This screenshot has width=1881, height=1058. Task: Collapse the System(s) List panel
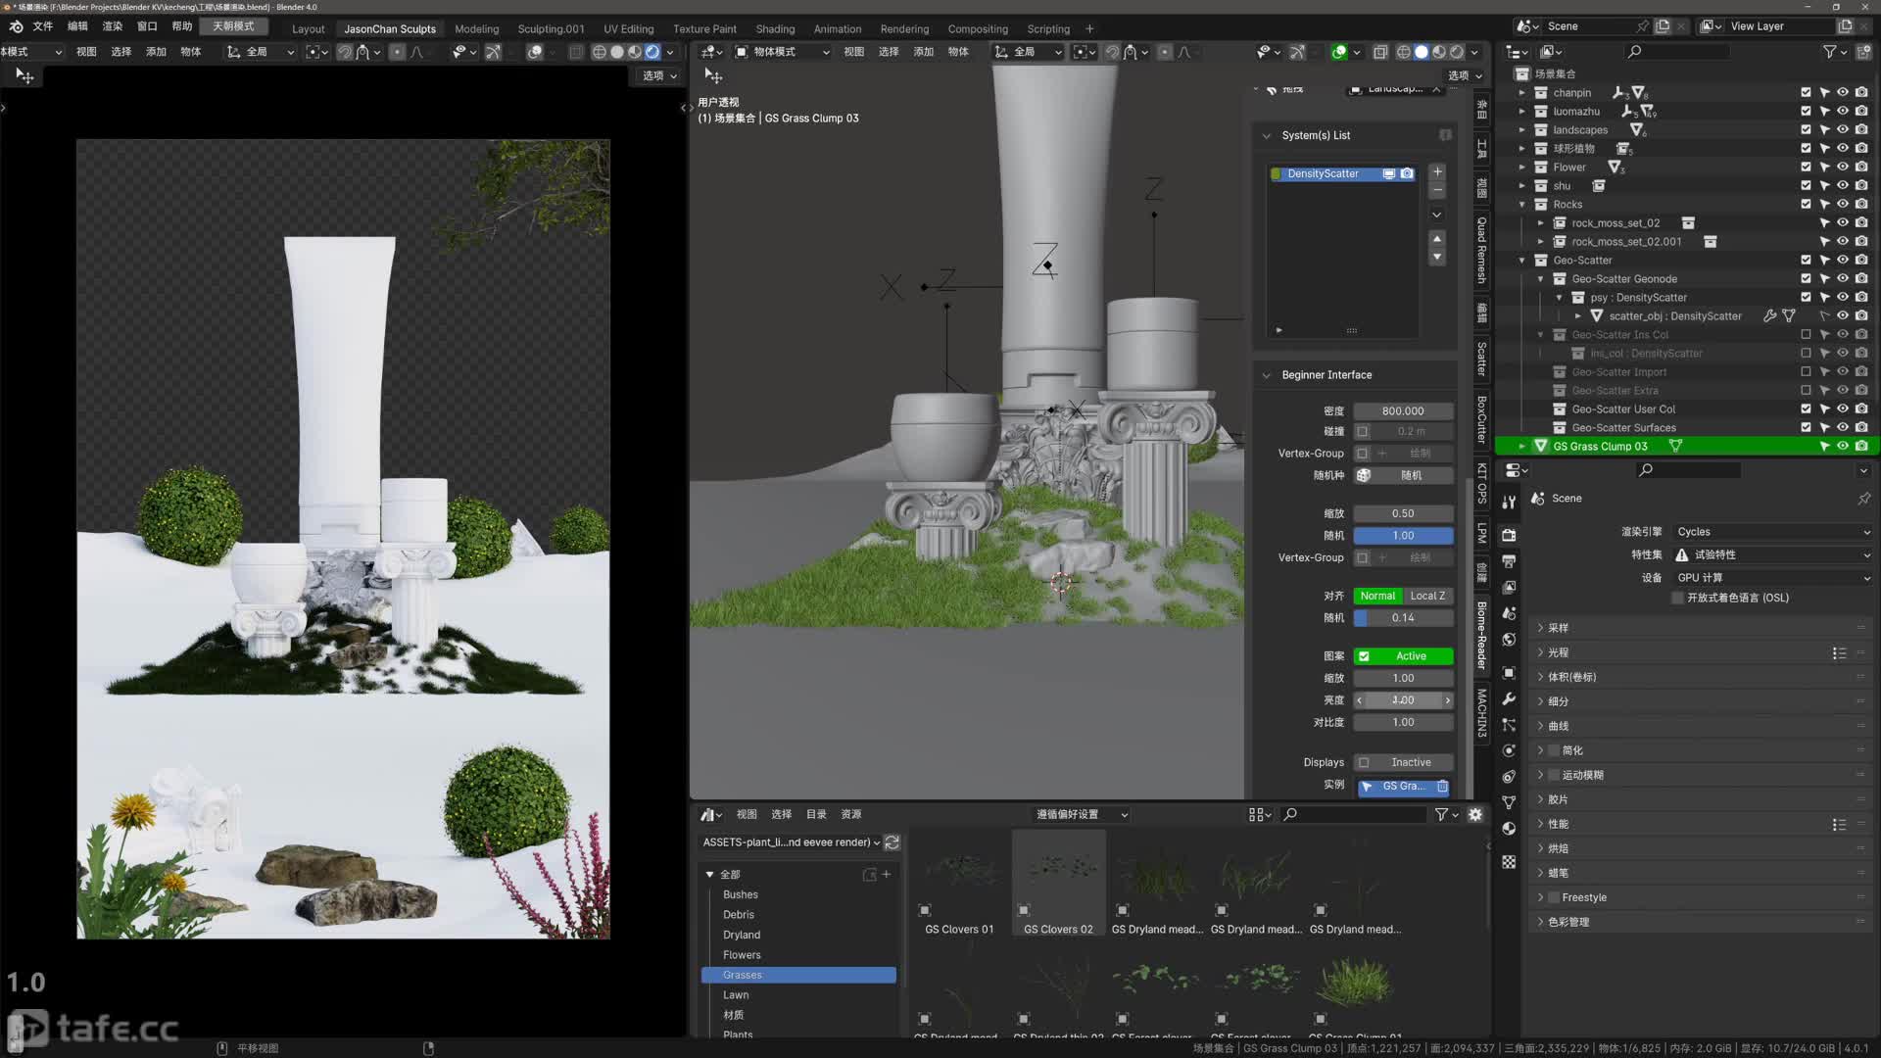[x=1266, y=135]
